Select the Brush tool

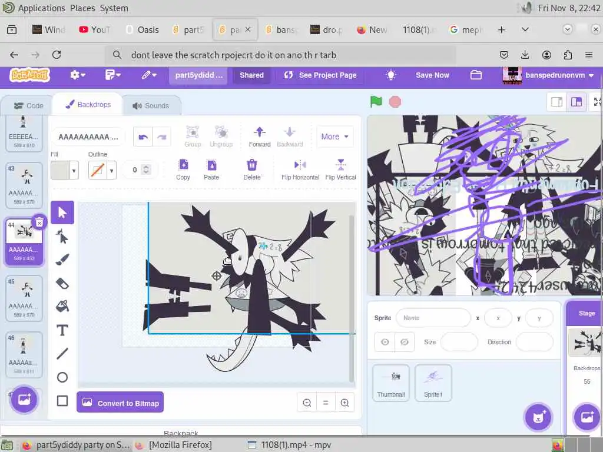(x=62, y=260)
